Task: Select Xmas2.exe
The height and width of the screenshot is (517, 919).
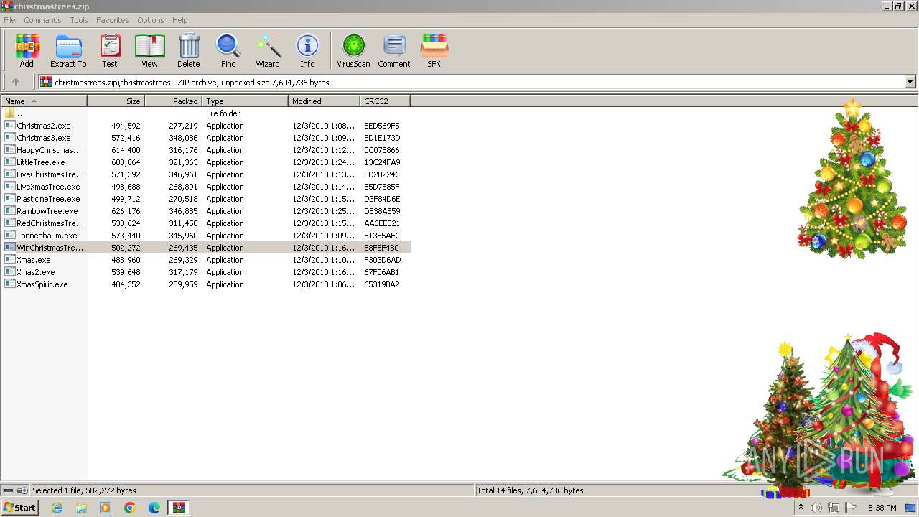Action: pyautogui.click(x=36, y=272)
